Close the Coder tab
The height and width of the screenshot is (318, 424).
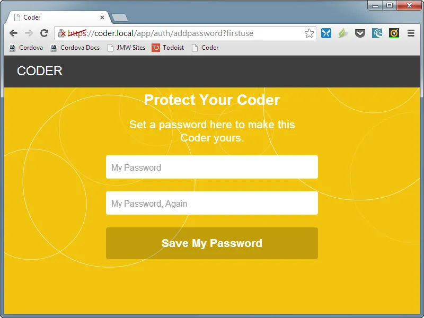(x=102, y=17)
